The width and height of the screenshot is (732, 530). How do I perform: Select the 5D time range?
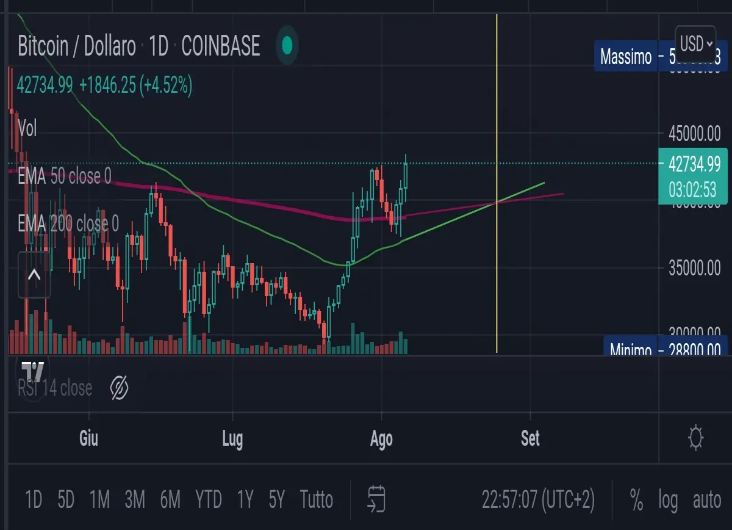66,500
